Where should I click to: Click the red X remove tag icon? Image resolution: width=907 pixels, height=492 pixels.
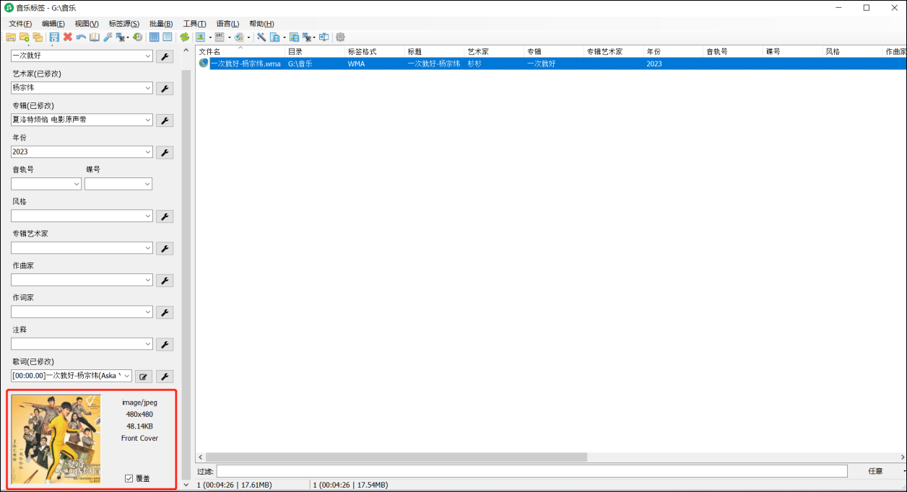point(68,37)
